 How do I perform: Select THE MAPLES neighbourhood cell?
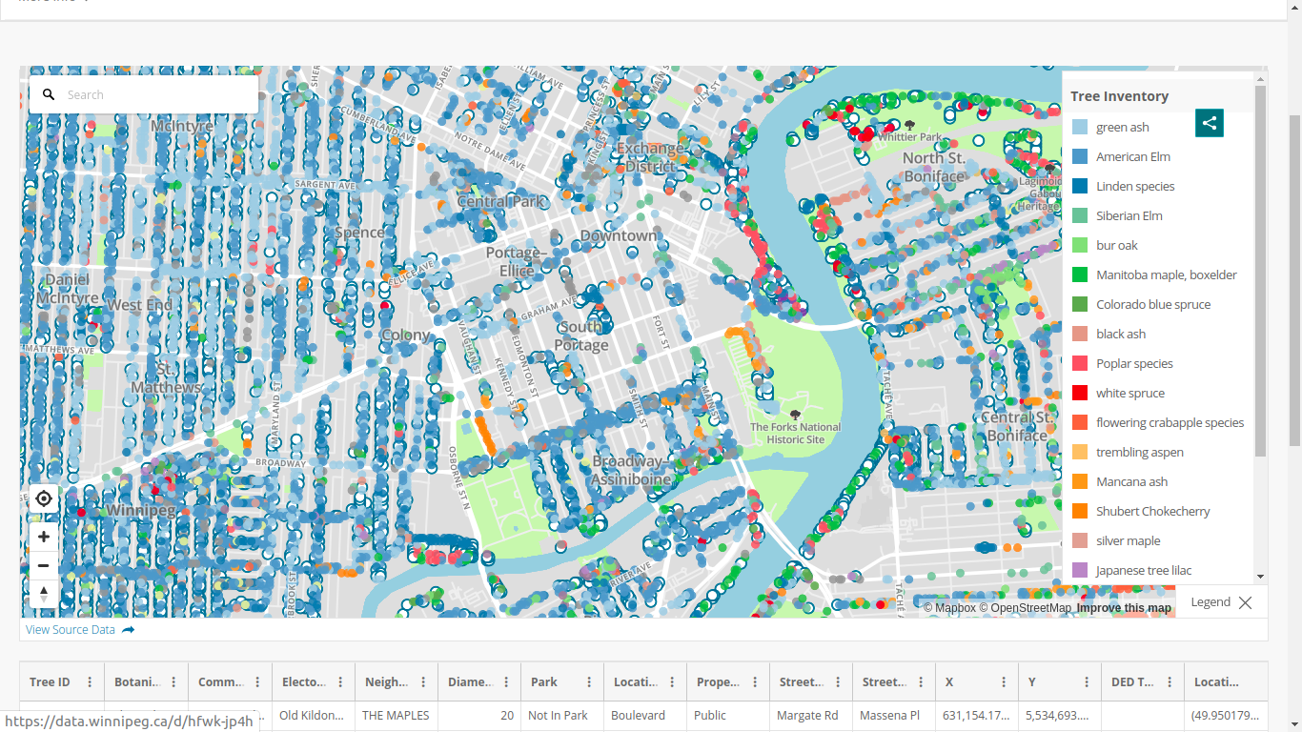pos(396,715)
